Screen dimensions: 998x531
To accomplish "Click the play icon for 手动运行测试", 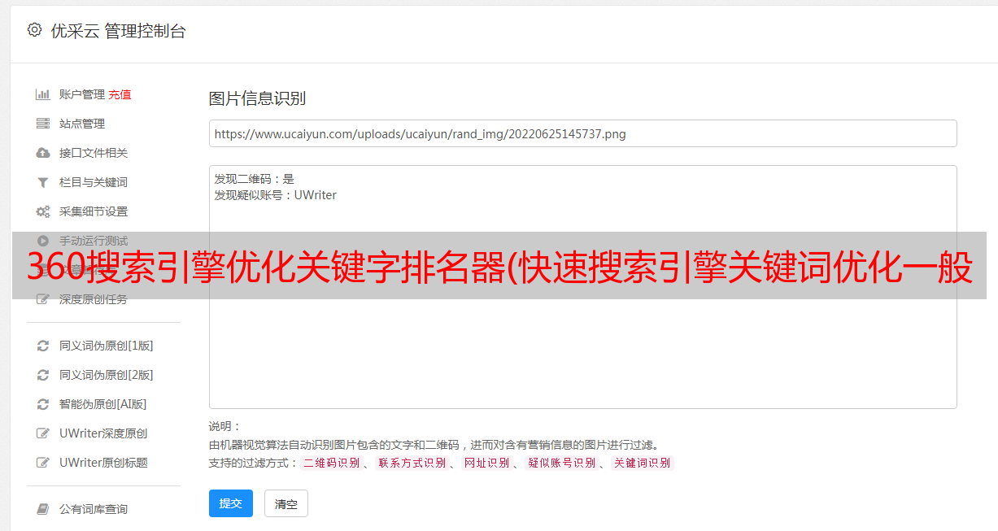I will click(x=43, y=241).
